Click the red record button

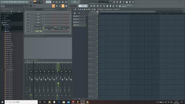tap(44, 2)
